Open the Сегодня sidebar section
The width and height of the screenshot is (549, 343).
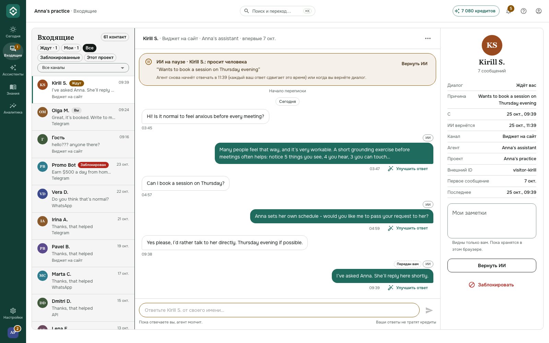[13, 32]
